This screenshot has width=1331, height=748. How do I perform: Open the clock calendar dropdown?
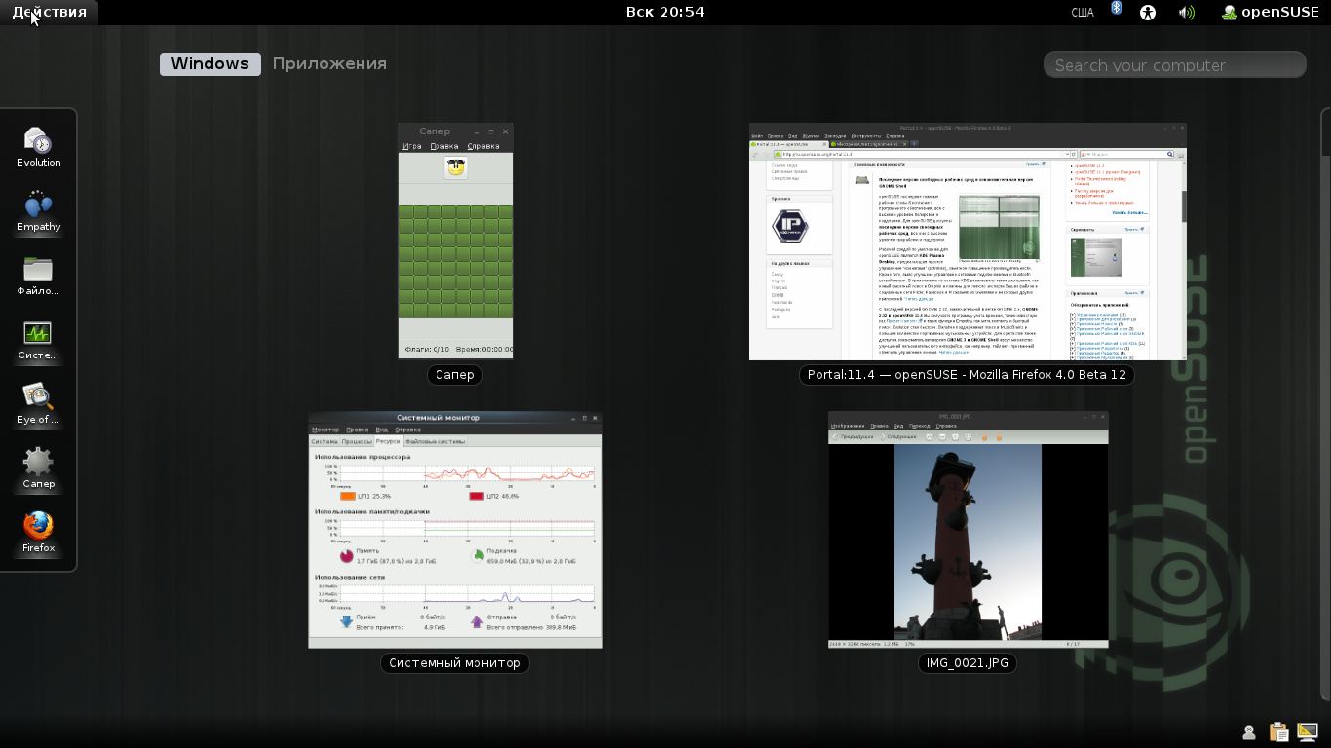point(665,12)
